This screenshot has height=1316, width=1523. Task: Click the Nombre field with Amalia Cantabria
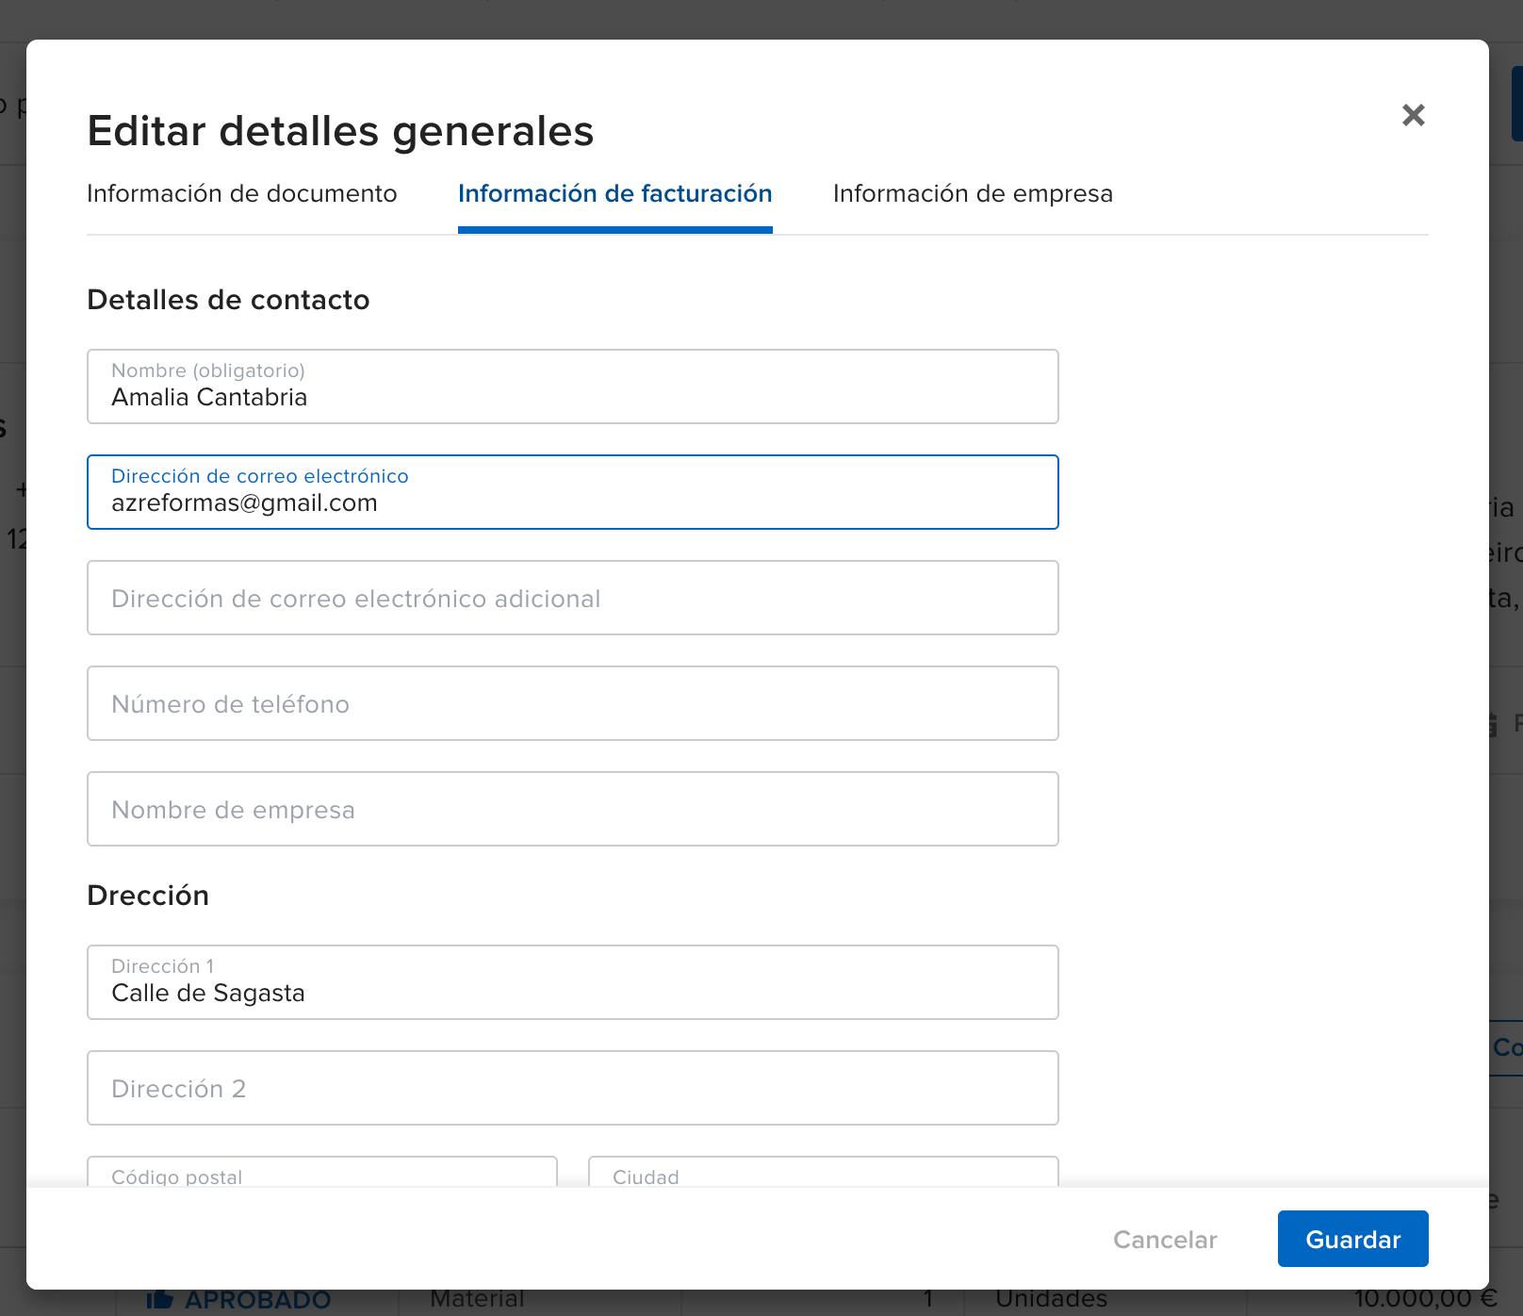(x=572, y=387)
